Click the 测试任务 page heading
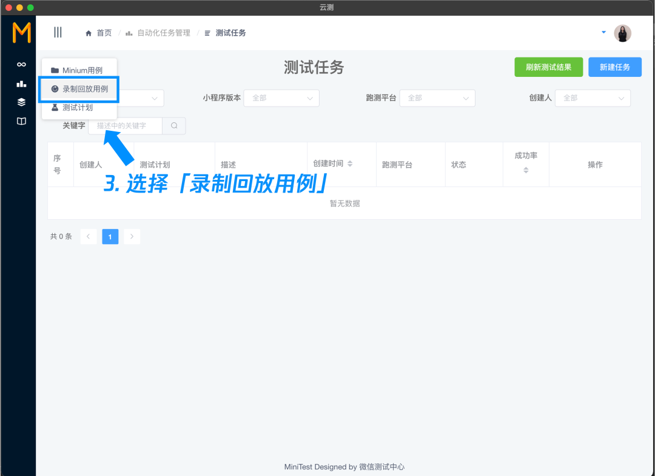This screenshot has width=655, height=476. tap(314, 67)
